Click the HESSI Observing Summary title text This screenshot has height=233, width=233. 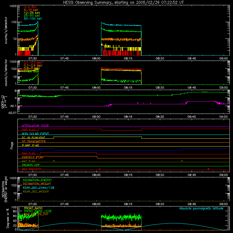pyautogui.click(x=123, y=3)
